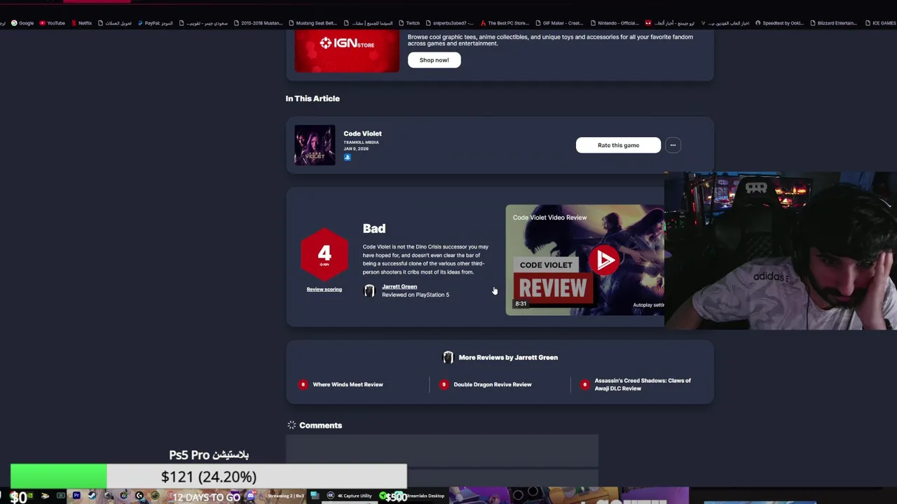Open Steam from the taskbar

tap(92, 496)
